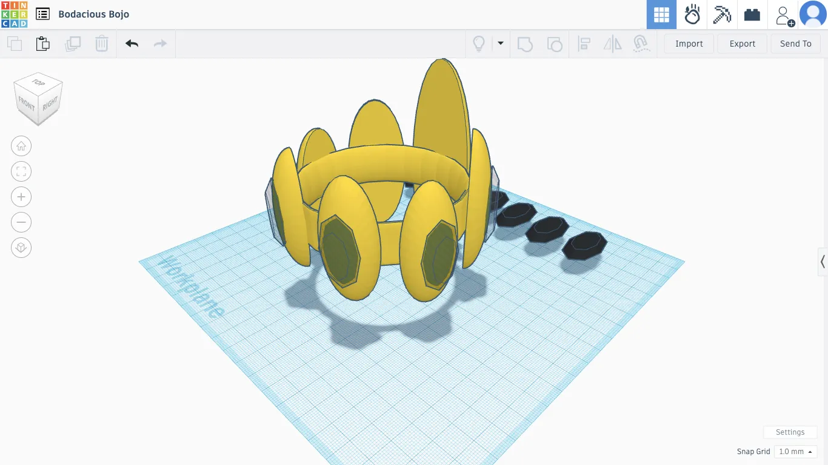Expand the collapsed shapes panel
Viewport: 828px width, 465px height.
[823, 262]
